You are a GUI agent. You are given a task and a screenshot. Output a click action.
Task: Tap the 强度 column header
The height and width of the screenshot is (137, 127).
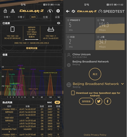pyautogui.click(x=42, y=106)
